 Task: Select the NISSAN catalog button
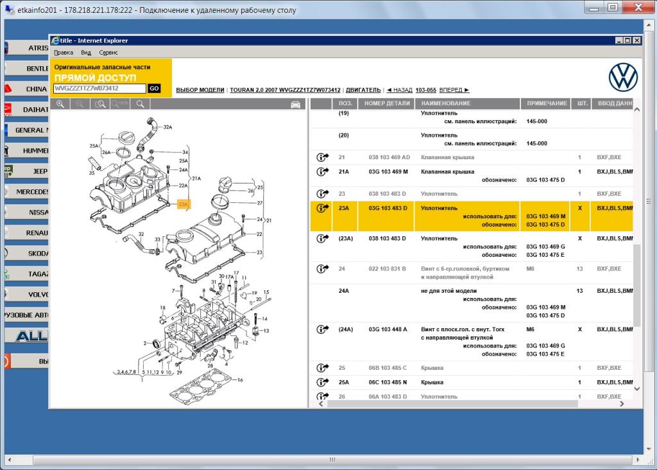pos(26,212)
